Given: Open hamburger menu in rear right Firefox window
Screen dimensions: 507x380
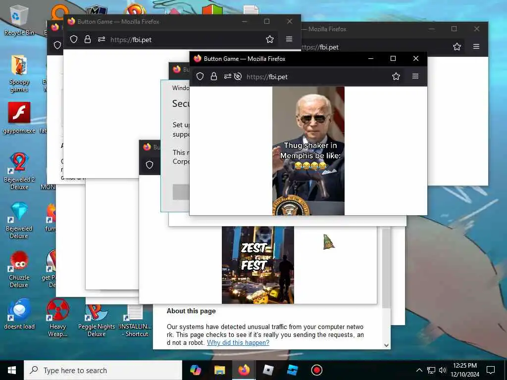Looking at the screenshot, I should click(476, 46).
